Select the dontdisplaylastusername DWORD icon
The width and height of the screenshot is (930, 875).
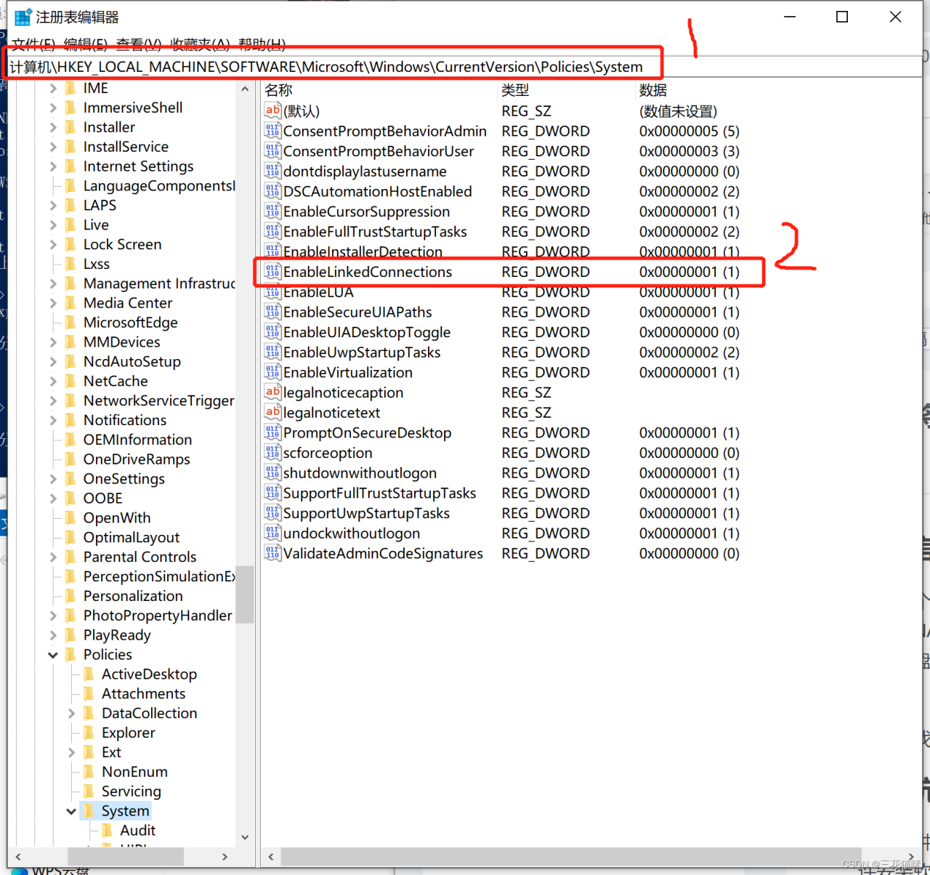tap(272, 171)
